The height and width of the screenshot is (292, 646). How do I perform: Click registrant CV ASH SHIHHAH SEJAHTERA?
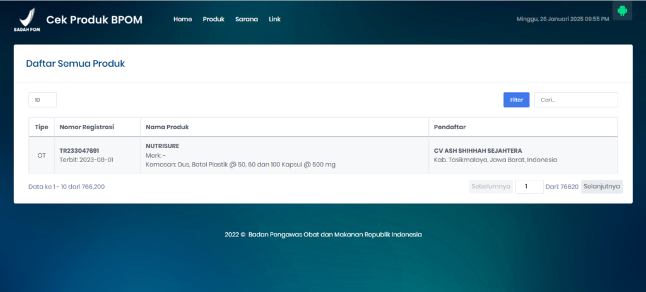coord(478,151)
